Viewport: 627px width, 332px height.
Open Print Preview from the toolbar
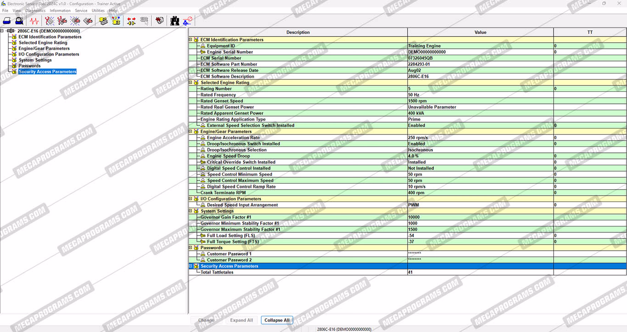pos(19,21)
